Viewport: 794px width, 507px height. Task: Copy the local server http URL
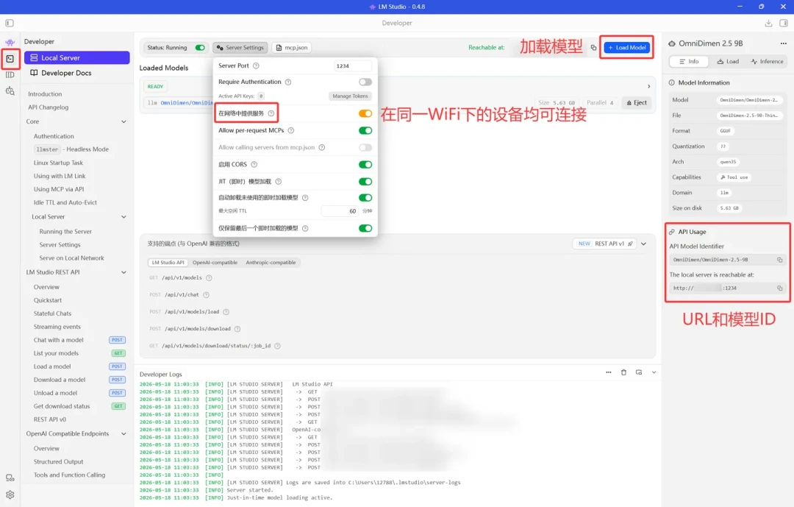780,288
